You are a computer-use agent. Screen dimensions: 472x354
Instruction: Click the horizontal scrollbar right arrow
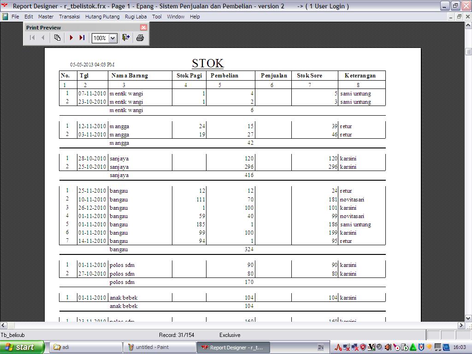[x=460, y=325]
